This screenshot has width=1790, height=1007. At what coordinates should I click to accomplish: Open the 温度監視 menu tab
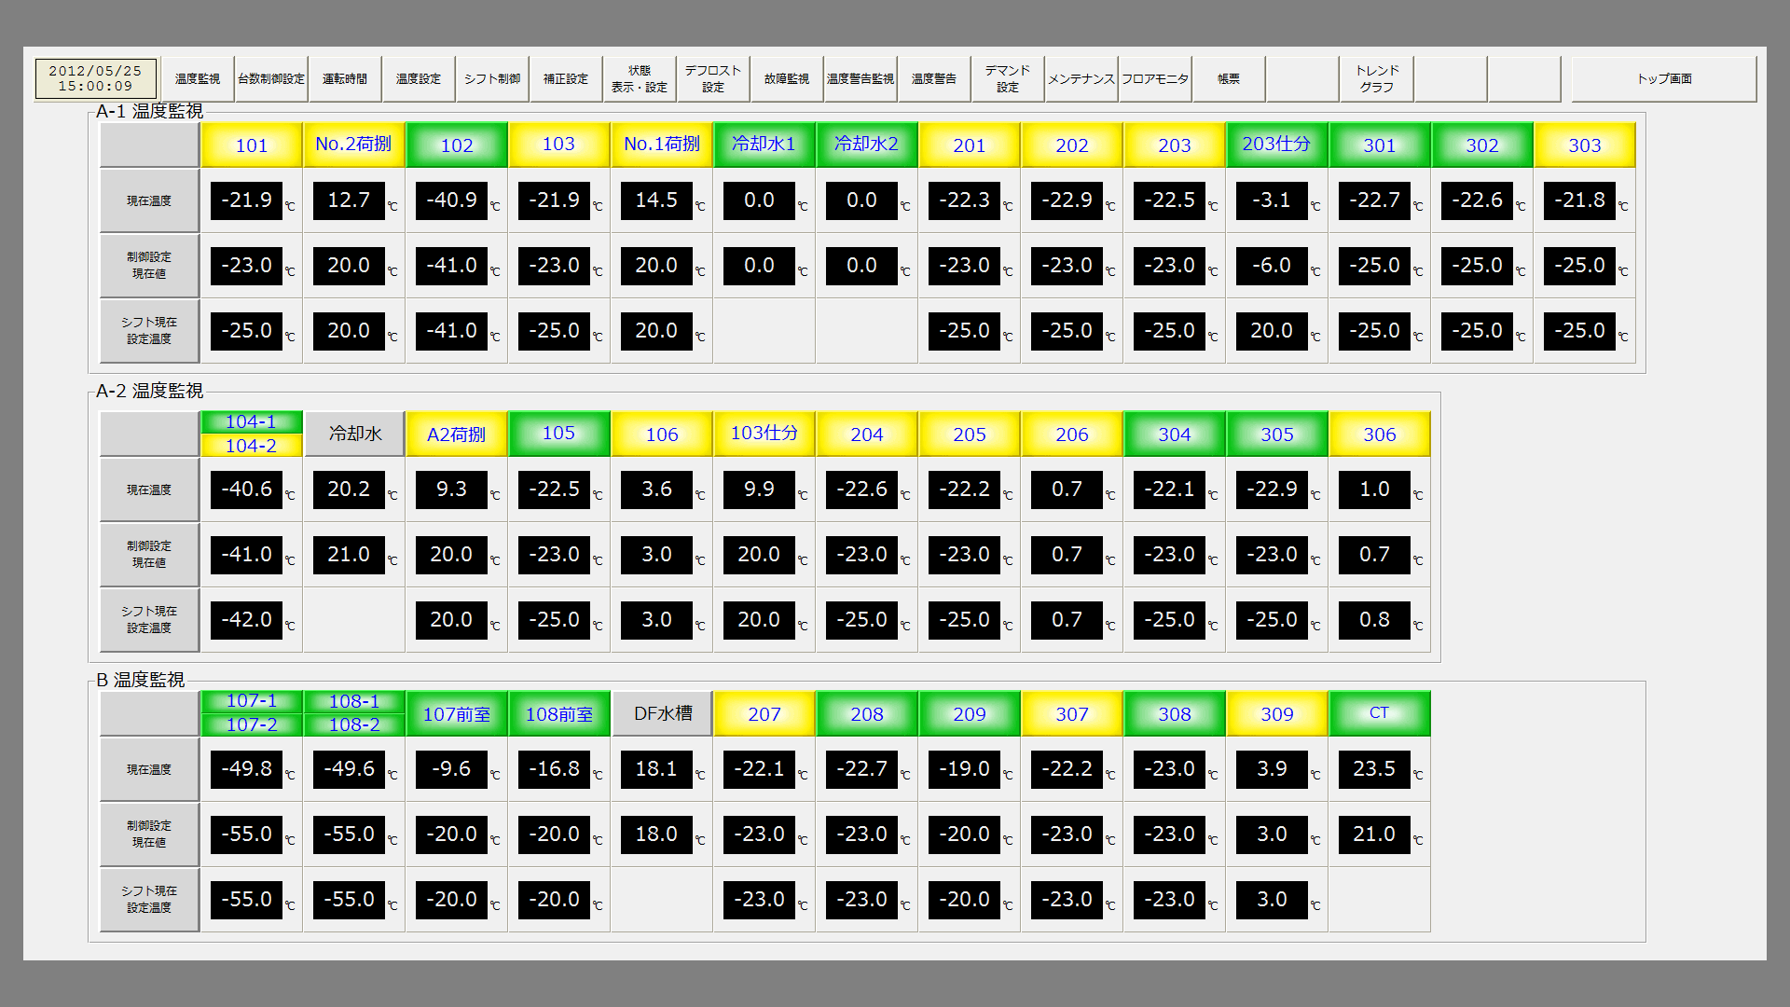[x=198, y=79]
